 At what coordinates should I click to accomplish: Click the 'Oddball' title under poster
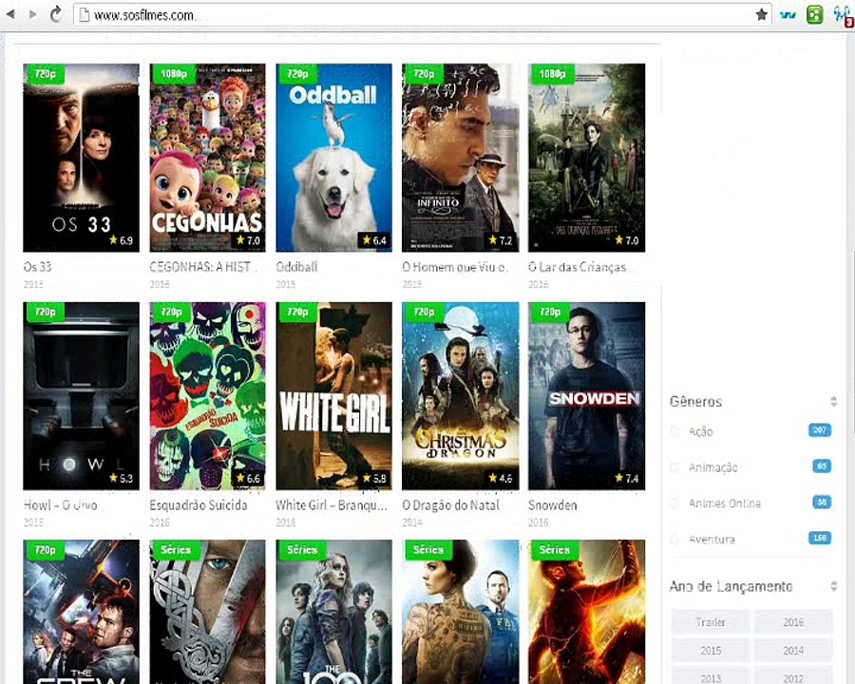click(296, 267)
